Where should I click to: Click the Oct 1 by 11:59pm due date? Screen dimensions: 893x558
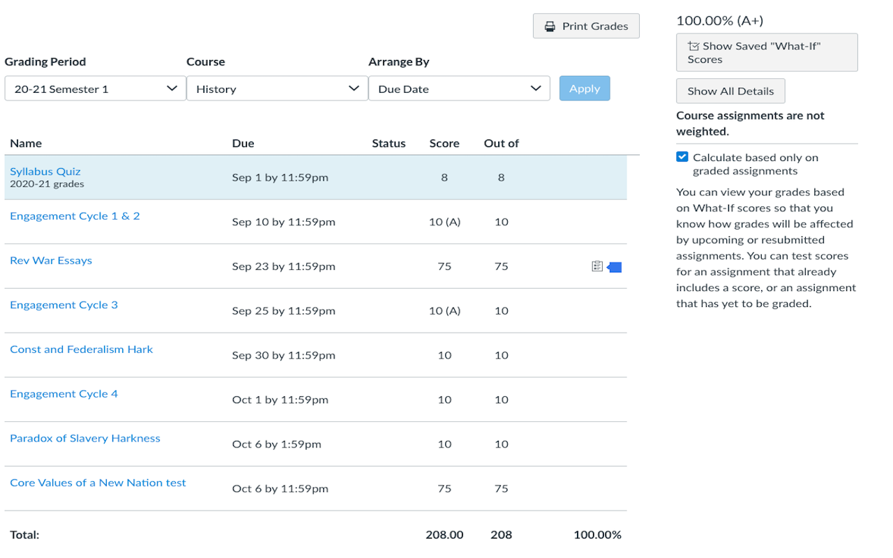tap(280, 400)
